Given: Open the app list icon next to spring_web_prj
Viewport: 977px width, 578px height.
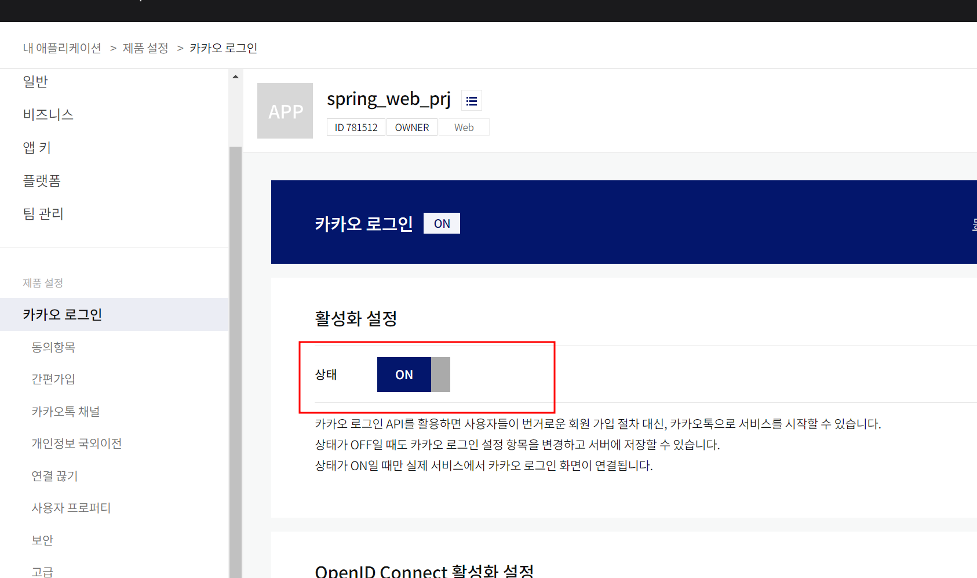Looking at the screenshot, I should tap(472, 101).
